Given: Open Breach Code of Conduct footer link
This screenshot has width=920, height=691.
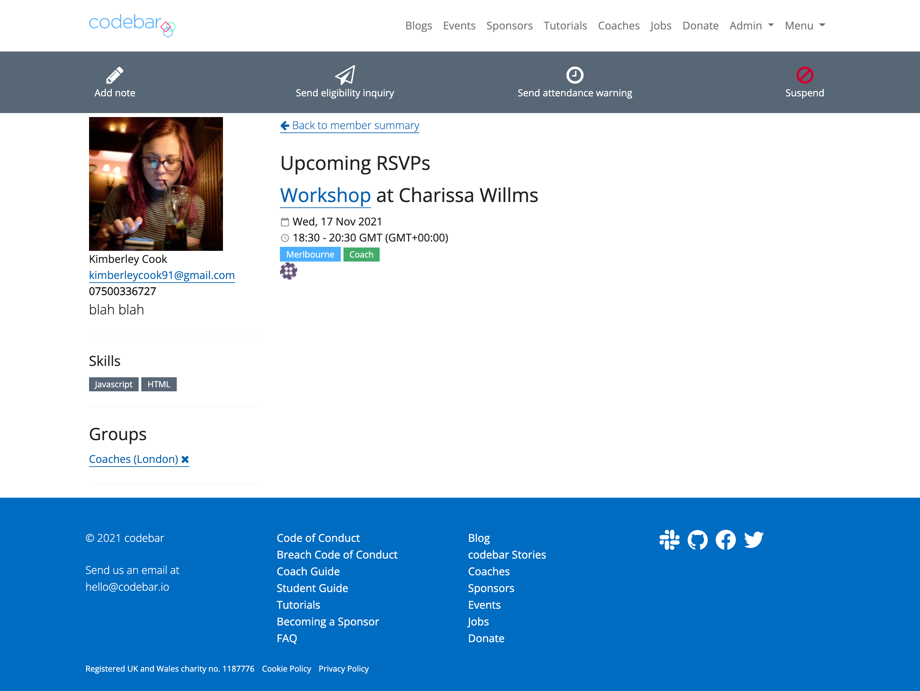Looking at the screenshot, I should click(x=337, y=554).
